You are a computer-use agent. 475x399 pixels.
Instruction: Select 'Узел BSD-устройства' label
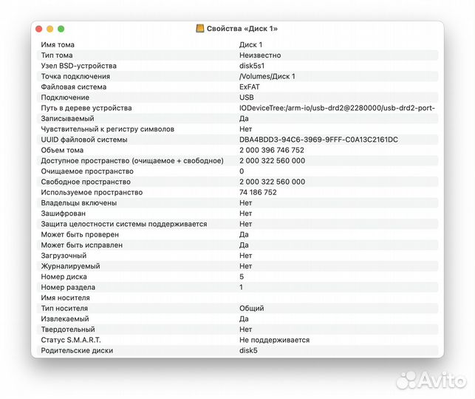79,66
